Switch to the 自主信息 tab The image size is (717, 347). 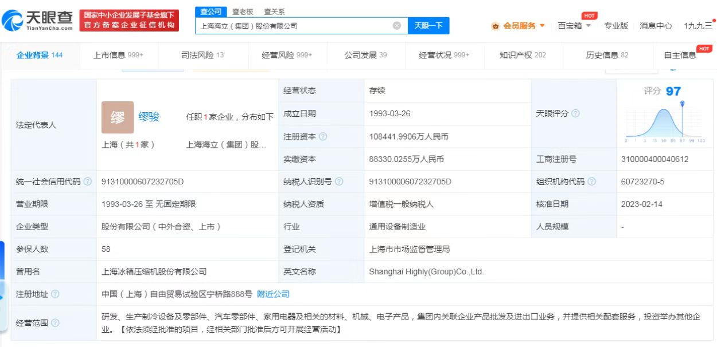click(x=680, y=55)
